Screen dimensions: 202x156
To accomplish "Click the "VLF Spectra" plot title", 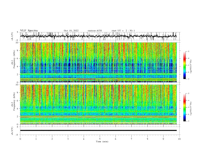I will click(29, 31).
